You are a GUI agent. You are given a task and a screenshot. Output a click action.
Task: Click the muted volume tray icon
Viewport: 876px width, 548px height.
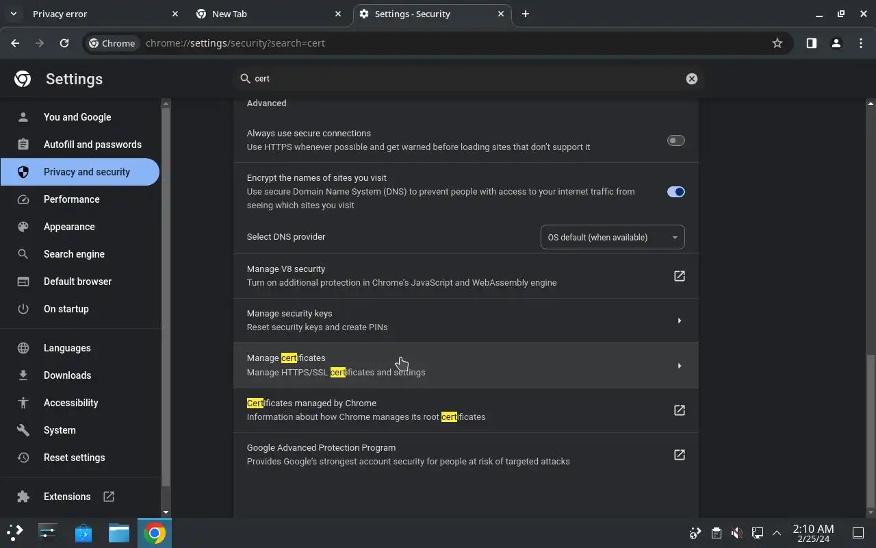[x=736, y=533]
